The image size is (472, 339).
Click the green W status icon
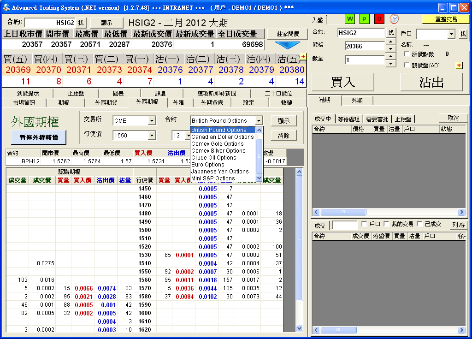tap(350, 19)
